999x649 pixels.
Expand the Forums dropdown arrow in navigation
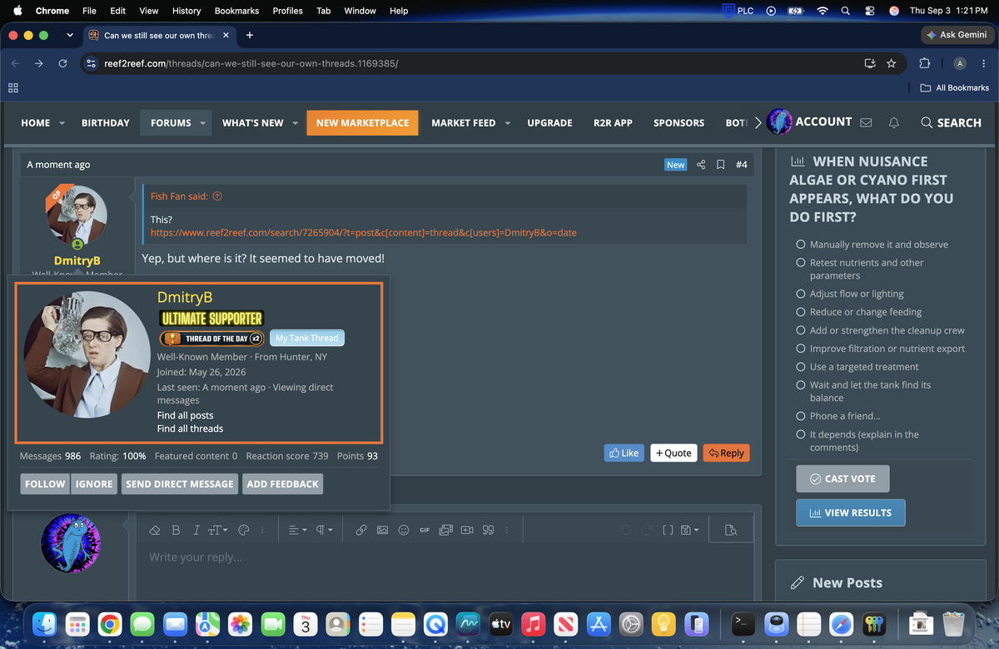click(202, 123)
